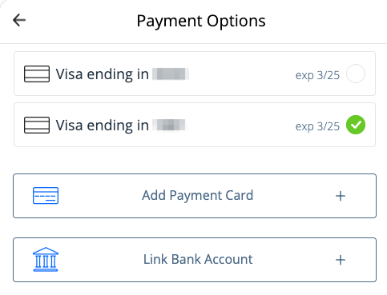
Task: Click blurred digits of the first Visa
Action: click(171, 74)
